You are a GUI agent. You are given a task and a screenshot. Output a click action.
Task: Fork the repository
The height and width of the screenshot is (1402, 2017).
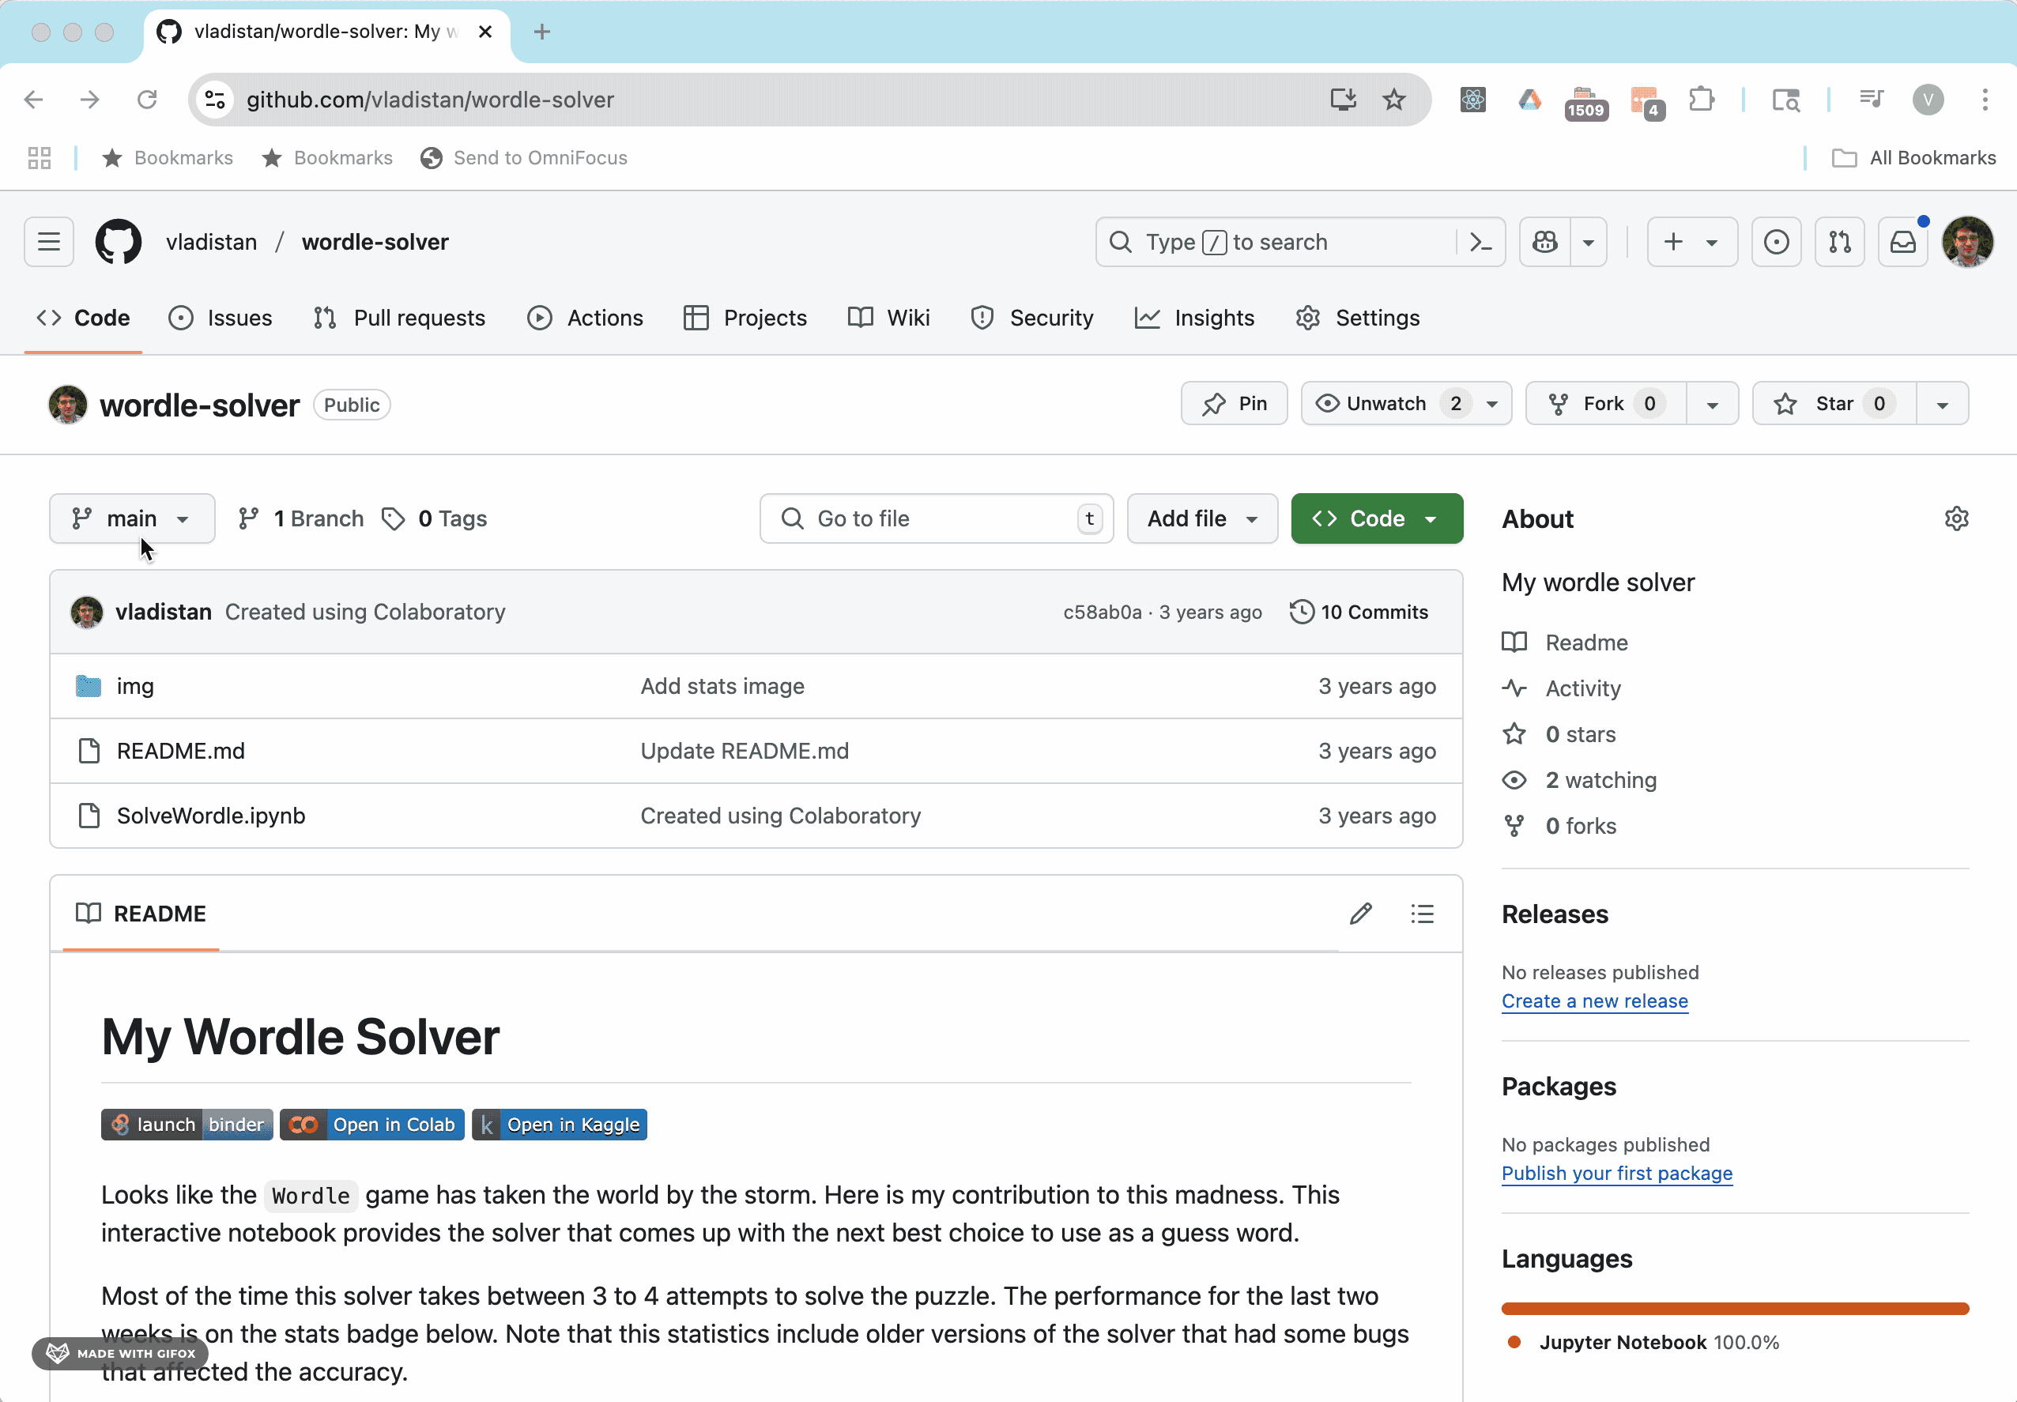(1606, 403)
